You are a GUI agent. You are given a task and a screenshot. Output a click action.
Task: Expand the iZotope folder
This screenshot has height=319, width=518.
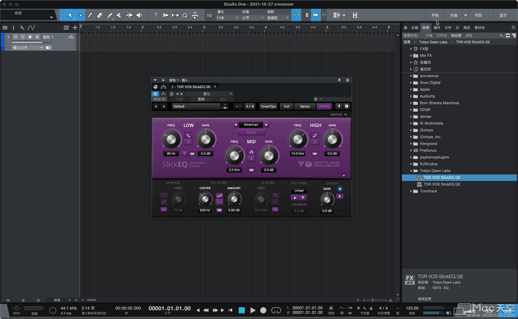(411, 130)
